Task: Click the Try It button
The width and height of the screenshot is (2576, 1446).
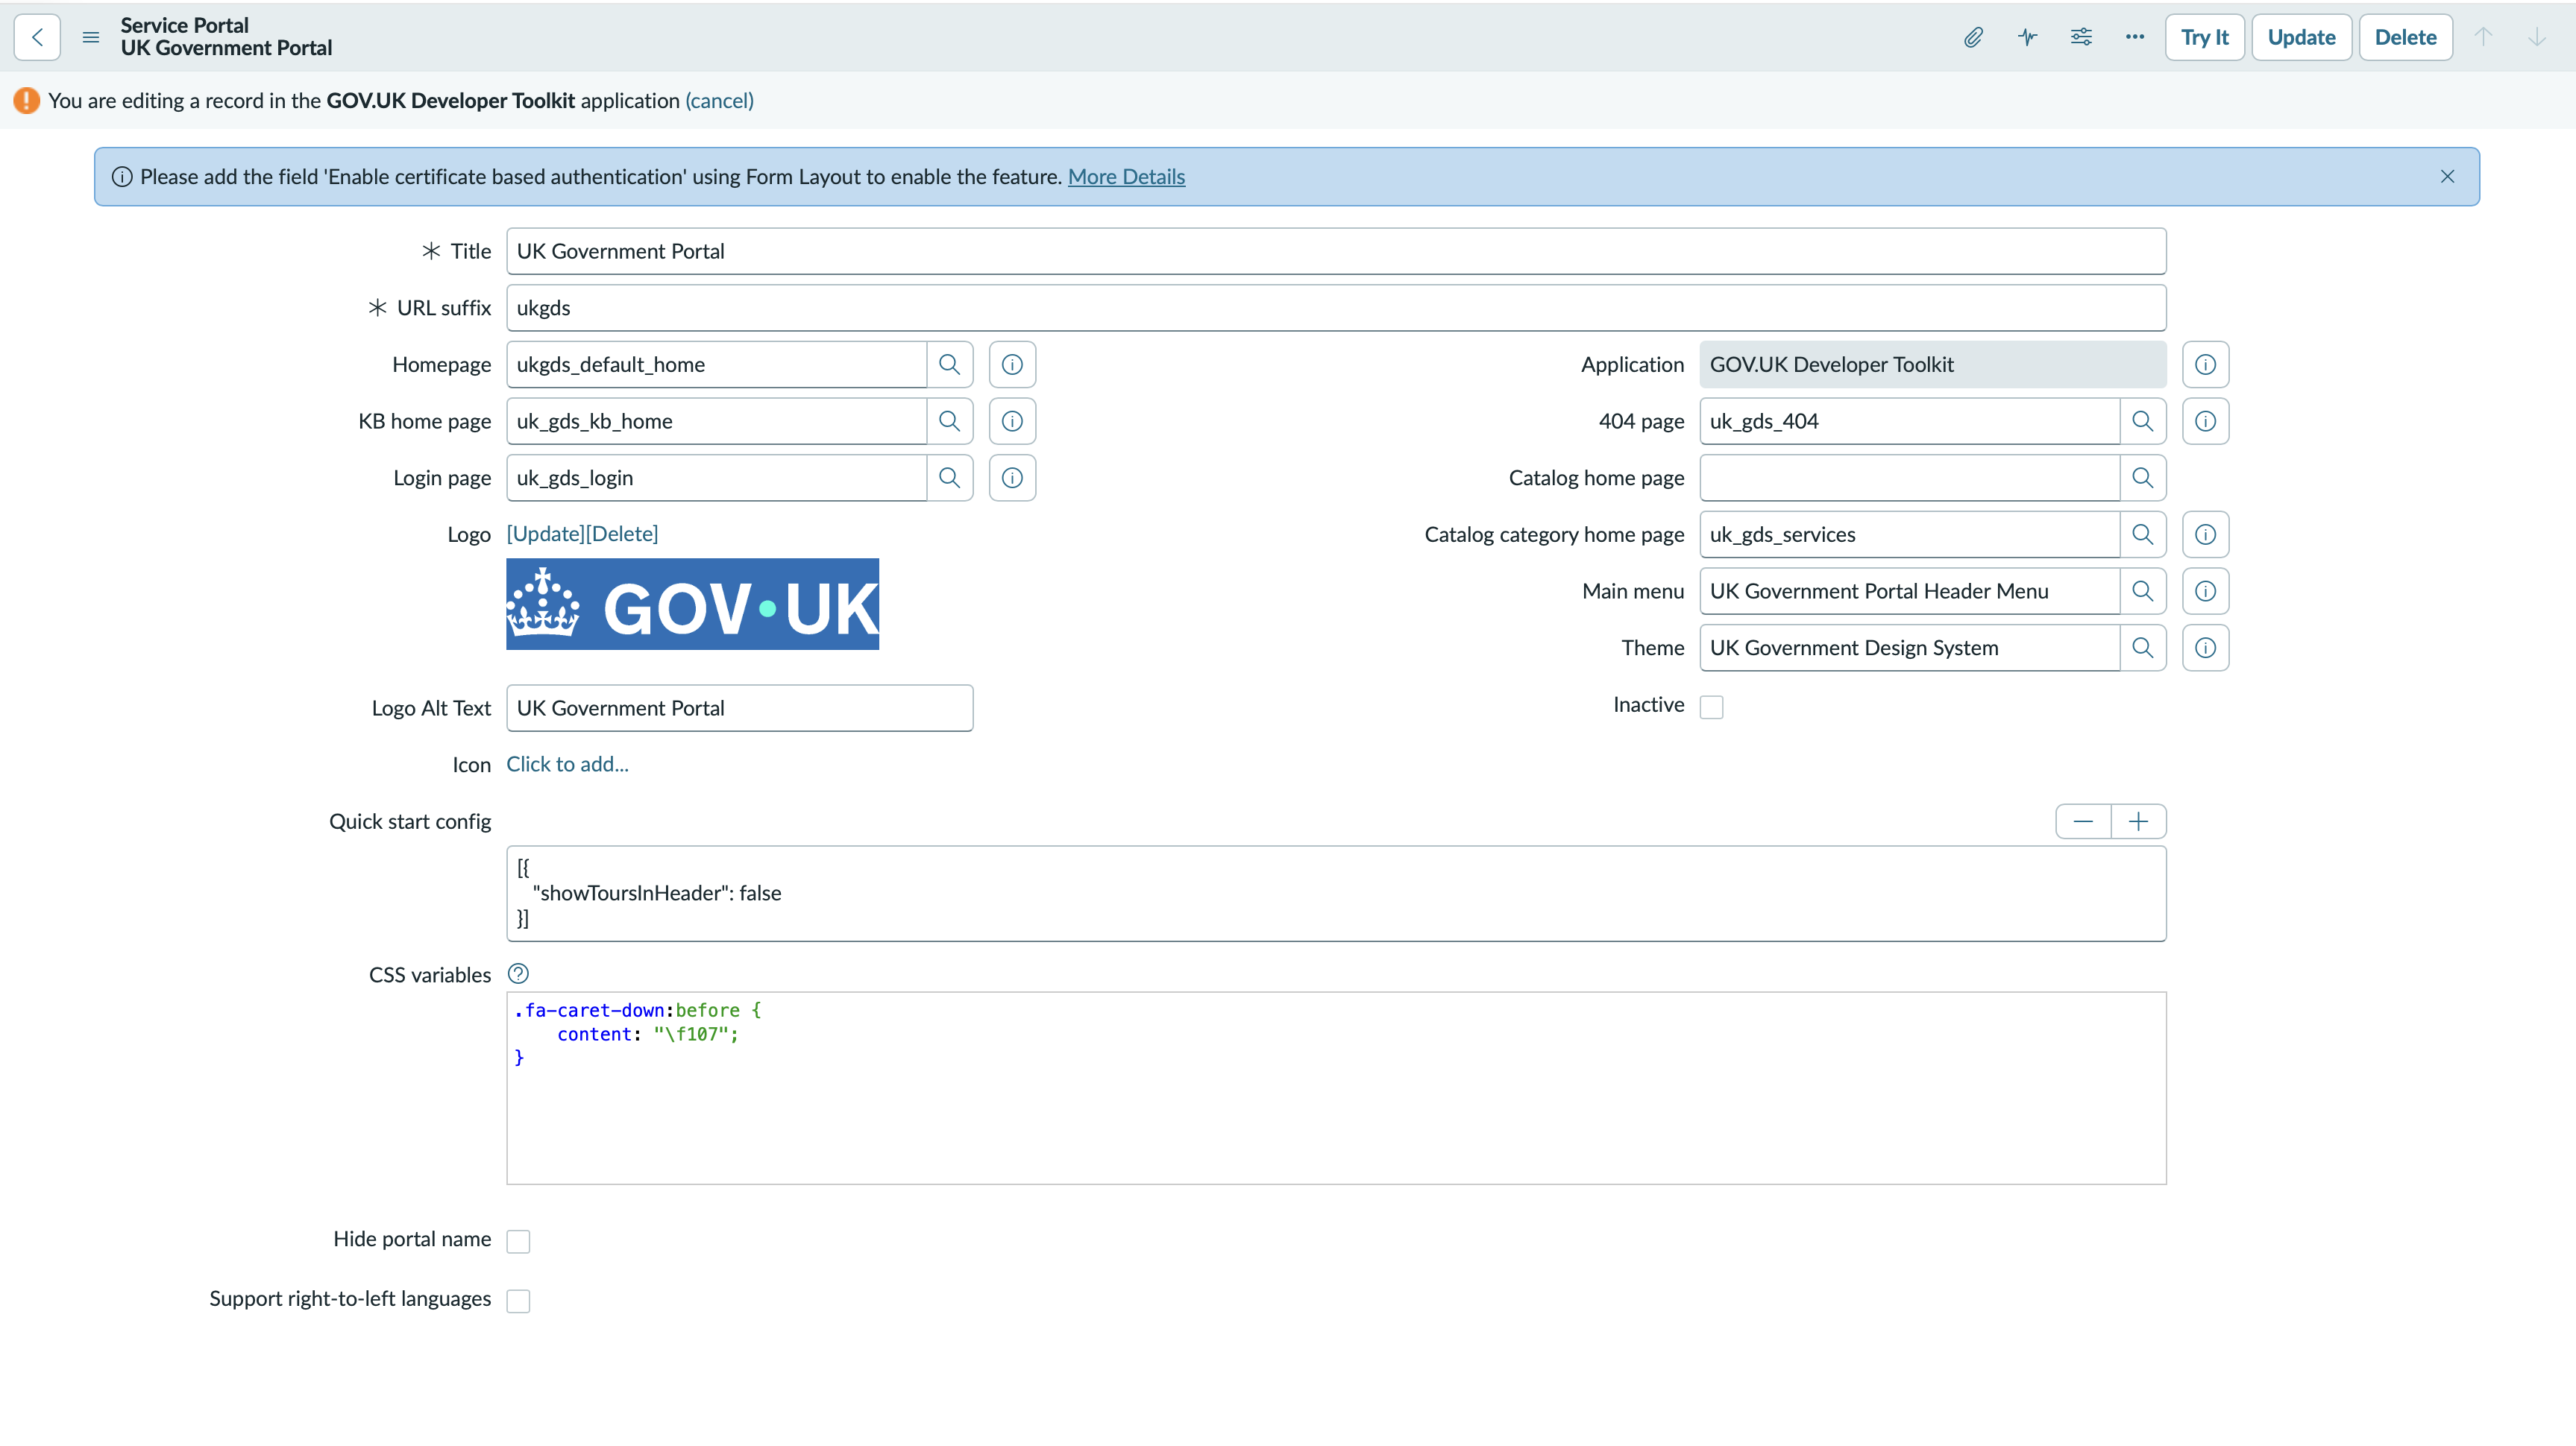Action: pos(2205,37)
